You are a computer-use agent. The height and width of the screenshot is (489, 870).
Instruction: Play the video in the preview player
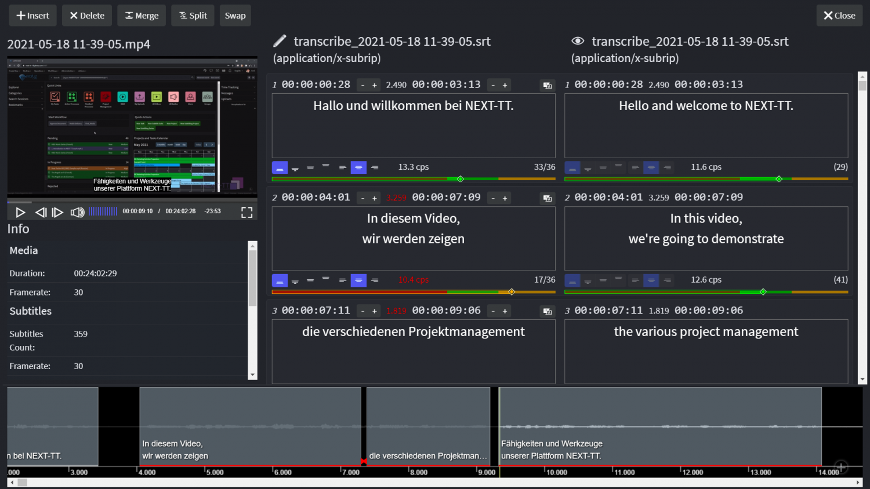click(x=20, y=213)
